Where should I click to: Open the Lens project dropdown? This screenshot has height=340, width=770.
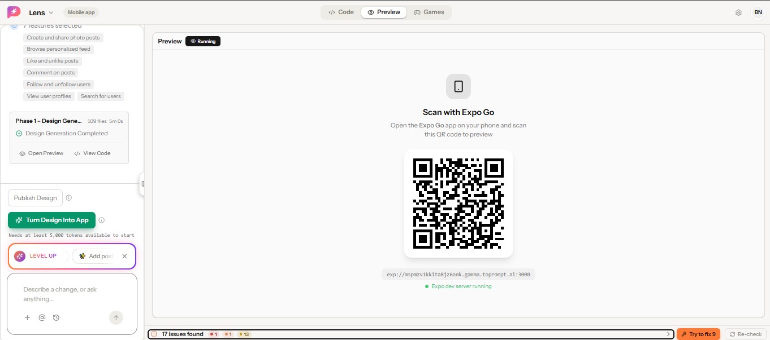tap(41, 12)
